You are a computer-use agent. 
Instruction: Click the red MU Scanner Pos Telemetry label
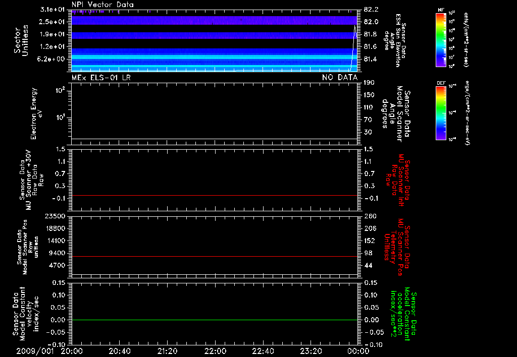coord(397,247)
